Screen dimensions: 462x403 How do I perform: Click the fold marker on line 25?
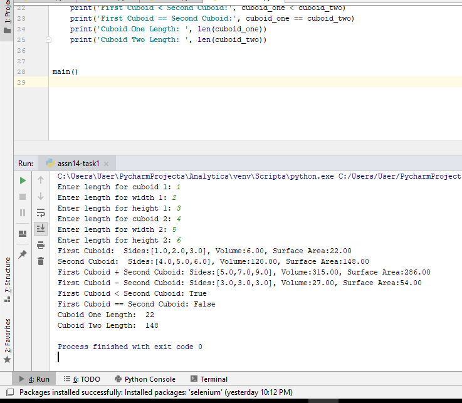click(x=49, y=39)
